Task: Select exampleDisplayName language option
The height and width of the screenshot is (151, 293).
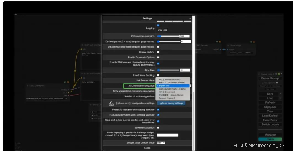Action: [173, 89]
